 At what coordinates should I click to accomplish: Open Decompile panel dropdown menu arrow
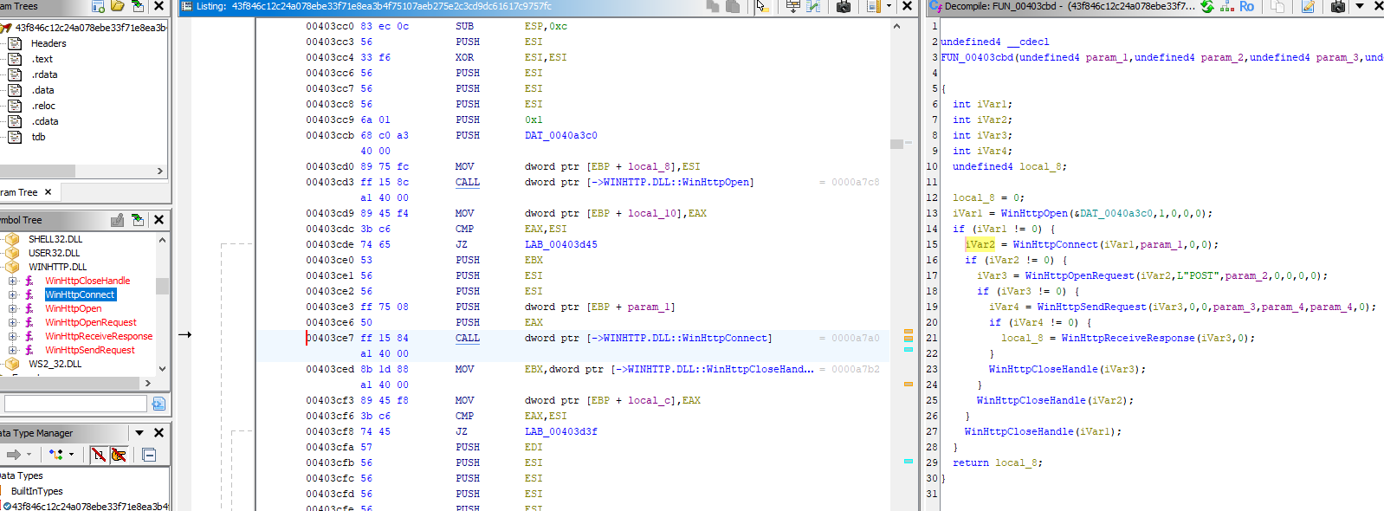pyautogui.click(x=1360, y=6)
